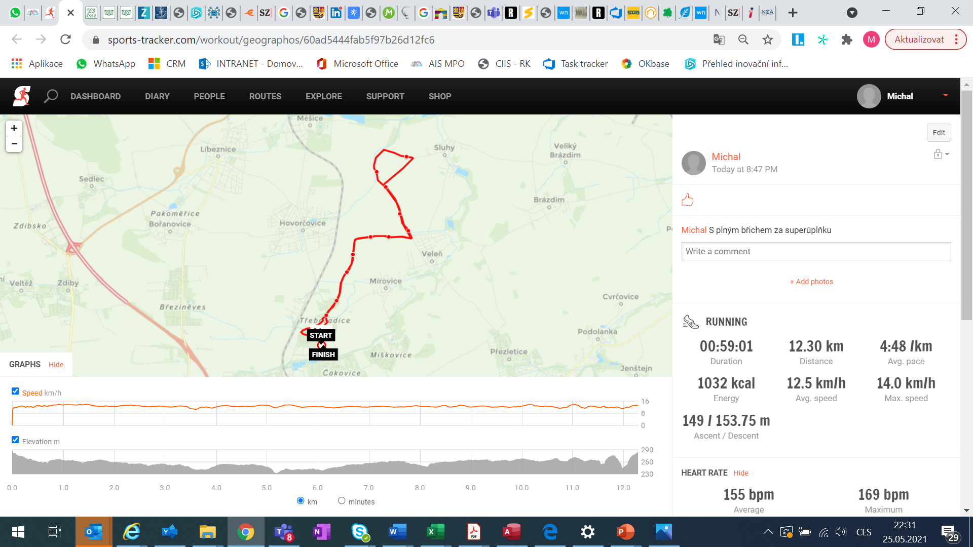Uncheck the Speed km/h graph checkbox
This screenshot has height=547, width=973.
[15, 391]
